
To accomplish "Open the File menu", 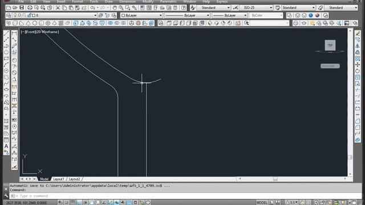I will pos(21,1).
